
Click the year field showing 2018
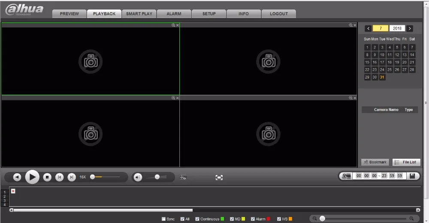point(397,28)
